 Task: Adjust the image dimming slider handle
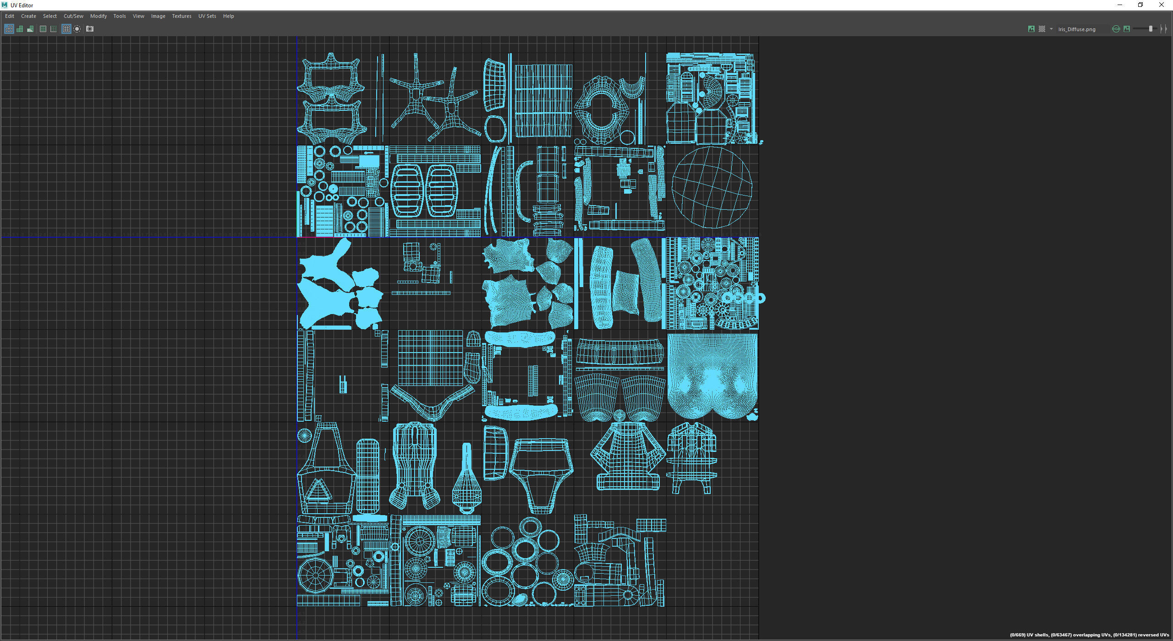[x=1150, y=29]
